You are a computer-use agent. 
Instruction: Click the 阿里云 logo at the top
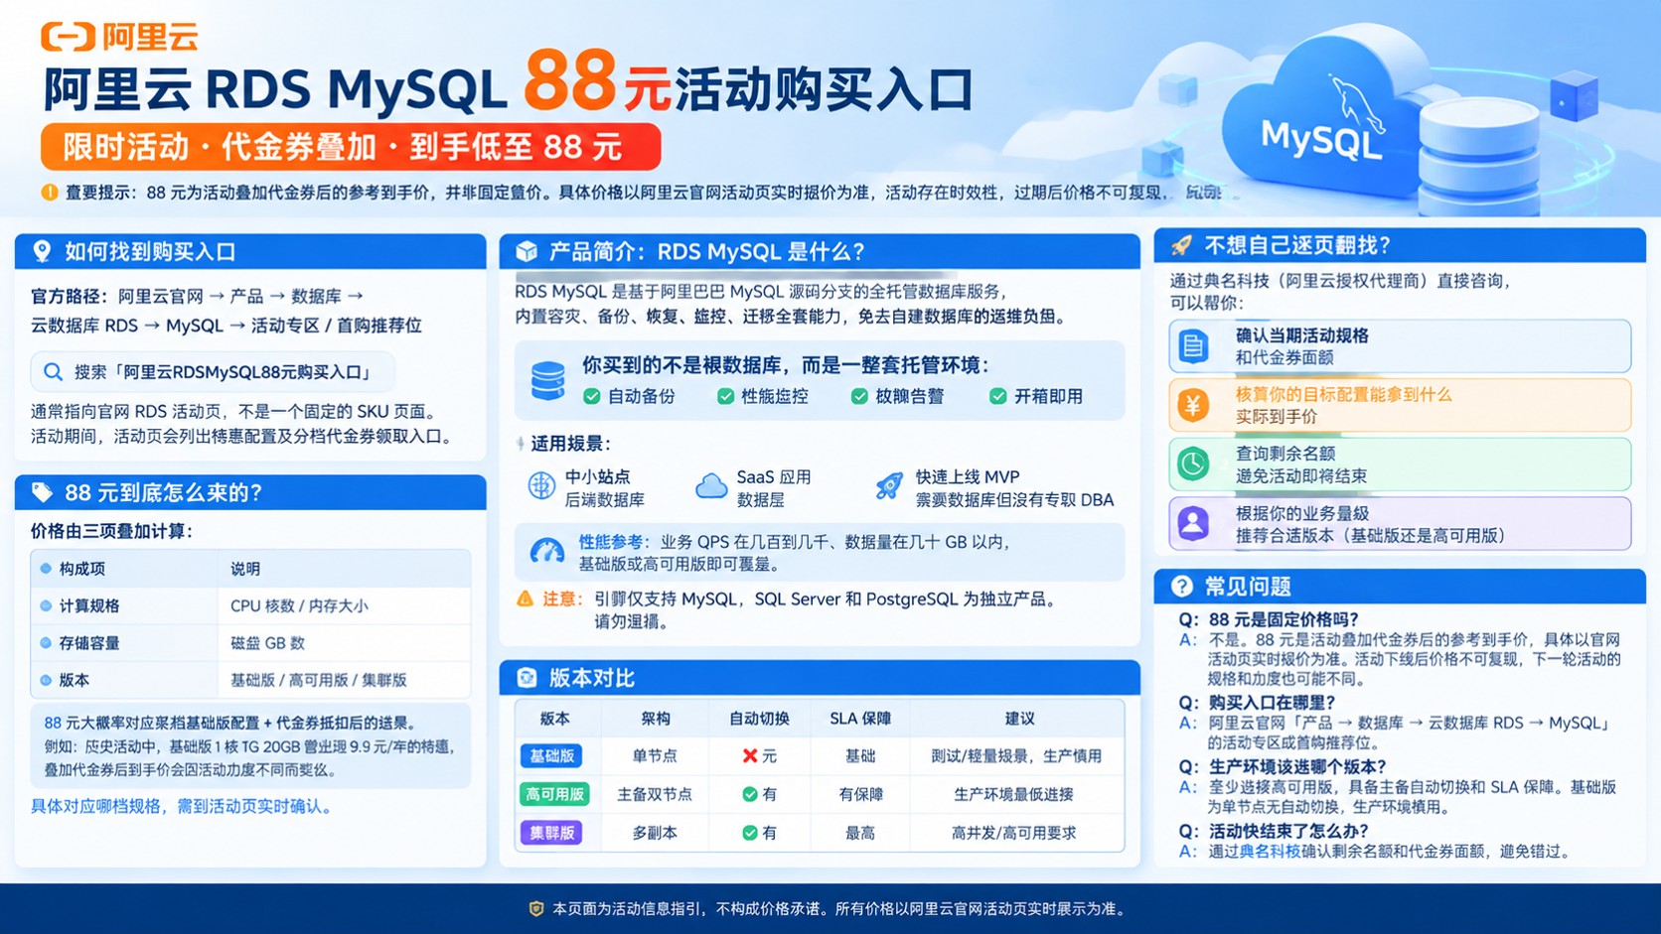click(119, 37)
